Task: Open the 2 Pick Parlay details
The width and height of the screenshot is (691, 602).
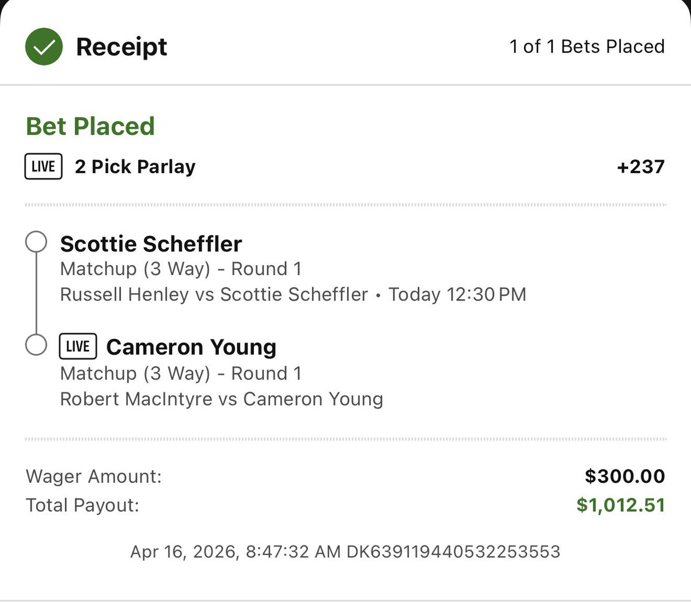Action: (x=135, y=166)
